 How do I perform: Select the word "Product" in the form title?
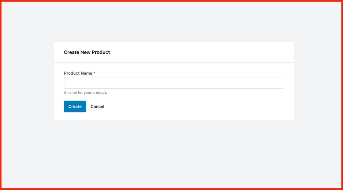coord(101,52)
